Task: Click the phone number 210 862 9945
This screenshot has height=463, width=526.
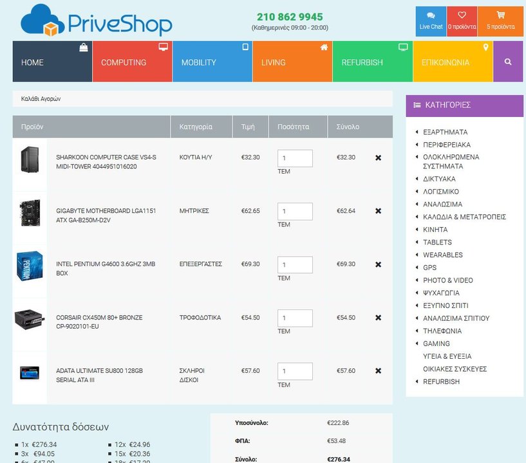Action: tap(290, 17)
